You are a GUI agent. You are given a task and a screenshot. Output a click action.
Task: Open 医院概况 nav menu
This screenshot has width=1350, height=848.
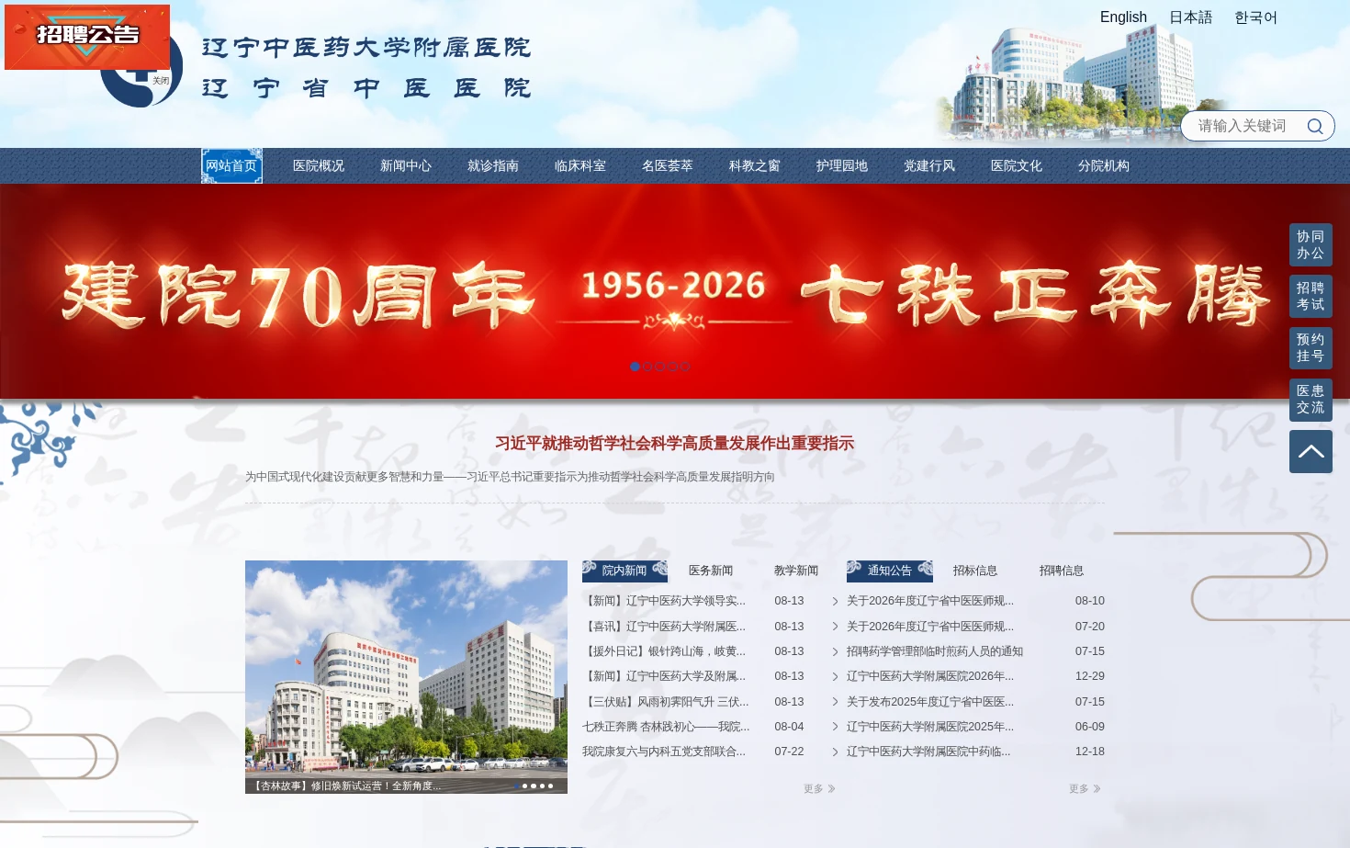point(319,166)
